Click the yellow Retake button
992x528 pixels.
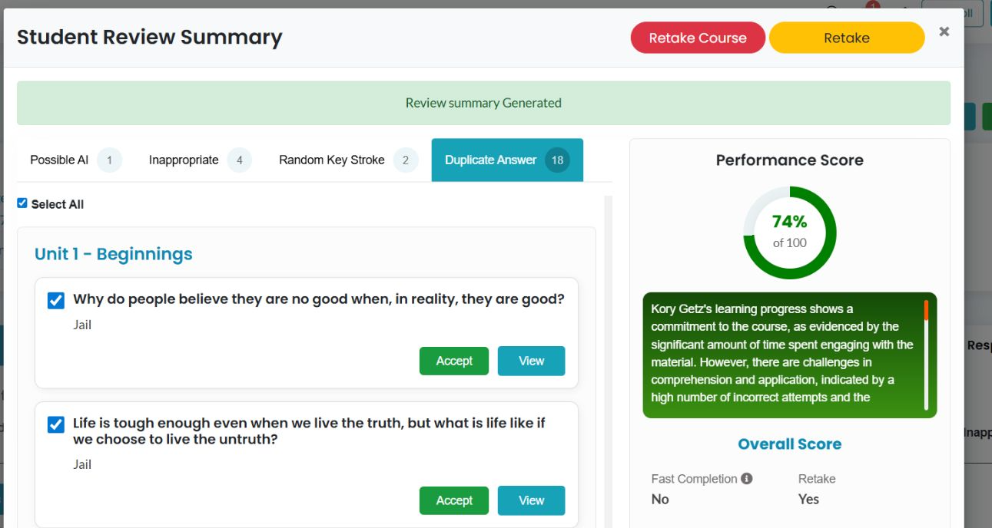846,38
